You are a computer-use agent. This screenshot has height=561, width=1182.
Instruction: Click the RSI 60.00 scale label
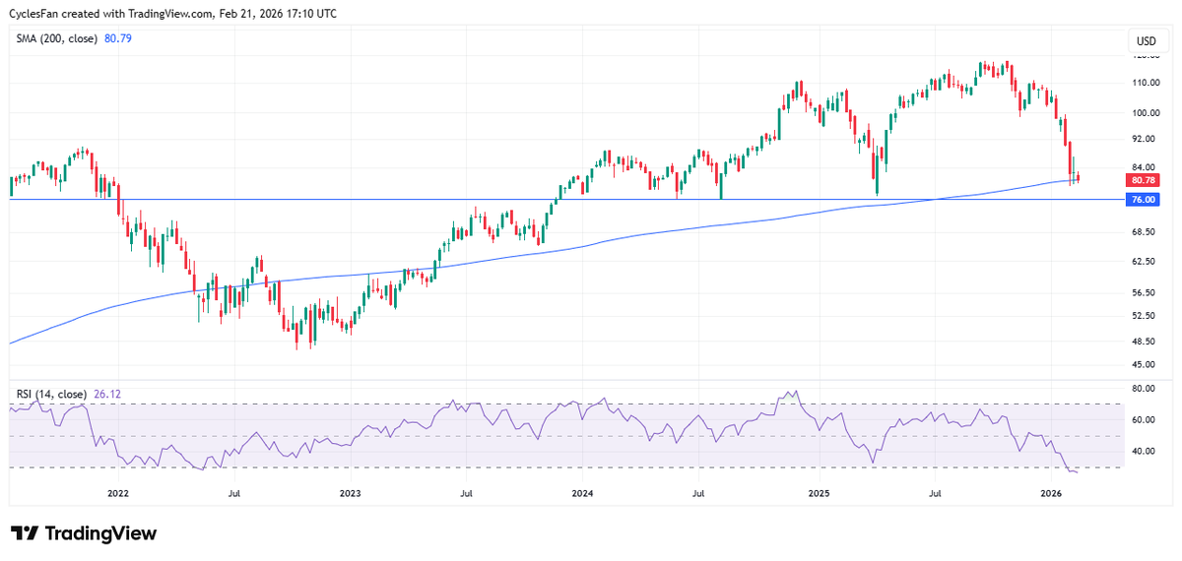coord(1145,420)
